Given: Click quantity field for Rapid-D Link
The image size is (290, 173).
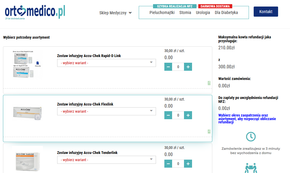Looking at the screenshot, I should [178, 67].
